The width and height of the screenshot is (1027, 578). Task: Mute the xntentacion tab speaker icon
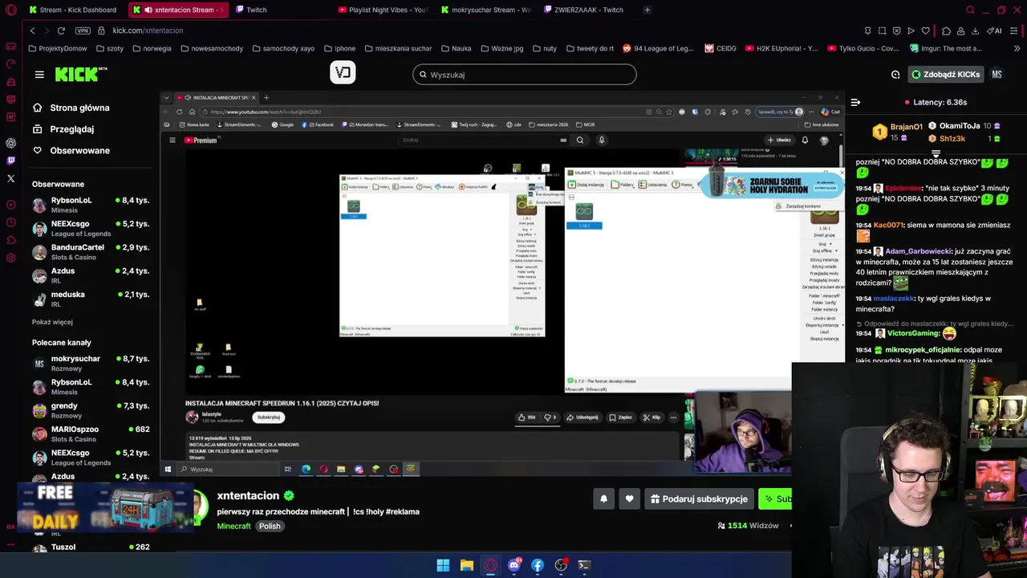coord(148,10)
